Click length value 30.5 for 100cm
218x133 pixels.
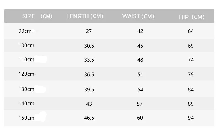pyautogui.click(x=89, y=46)
